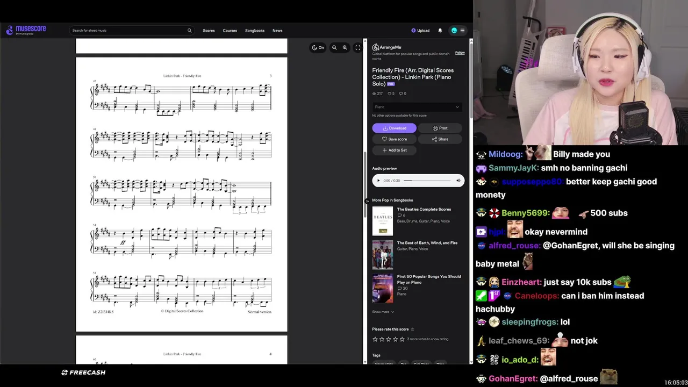Open First 50 Popular Songs thumbnail
688x387 pixels.
coord(382,288)
